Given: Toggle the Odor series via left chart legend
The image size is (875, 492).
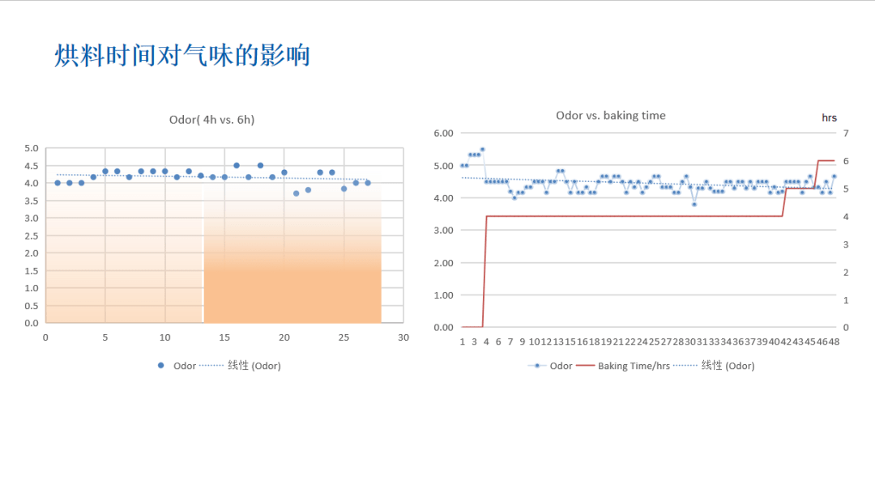Looking at the screenshot, I should click(x=185, y=366).
